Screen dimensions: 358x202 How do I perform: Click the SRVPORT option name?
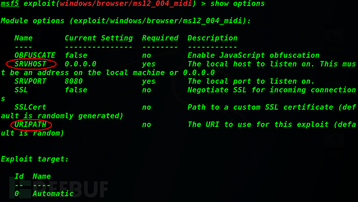pyautogui.click(x=31, y=81)
